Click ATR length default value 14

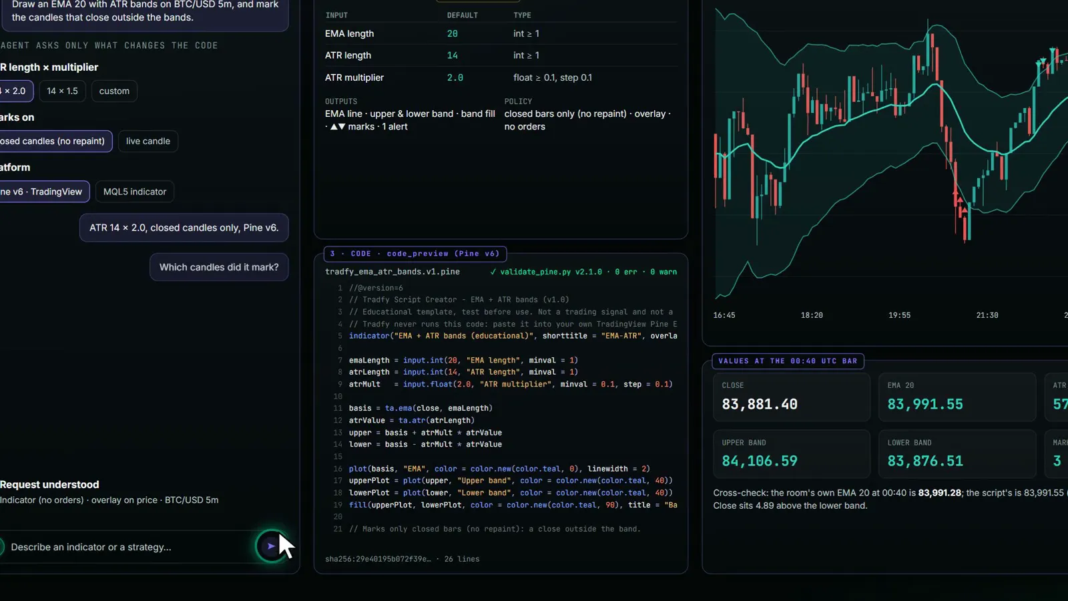[x=453, y=55]
